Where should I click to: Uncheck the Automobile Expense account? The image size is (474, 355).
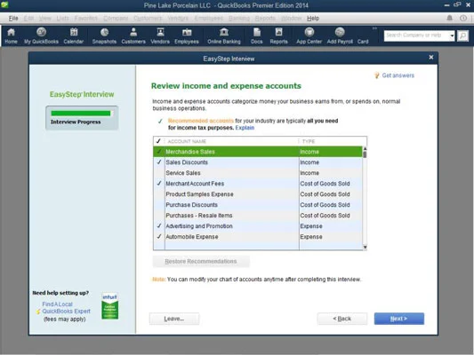(159, 237)
